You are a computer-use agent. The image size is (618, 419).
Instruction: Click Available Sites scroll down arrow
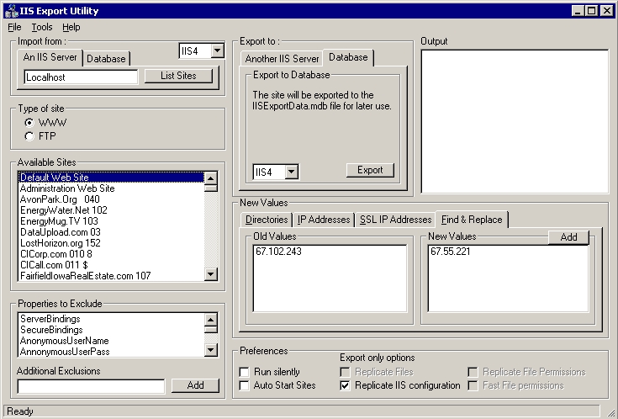point(211,273)
